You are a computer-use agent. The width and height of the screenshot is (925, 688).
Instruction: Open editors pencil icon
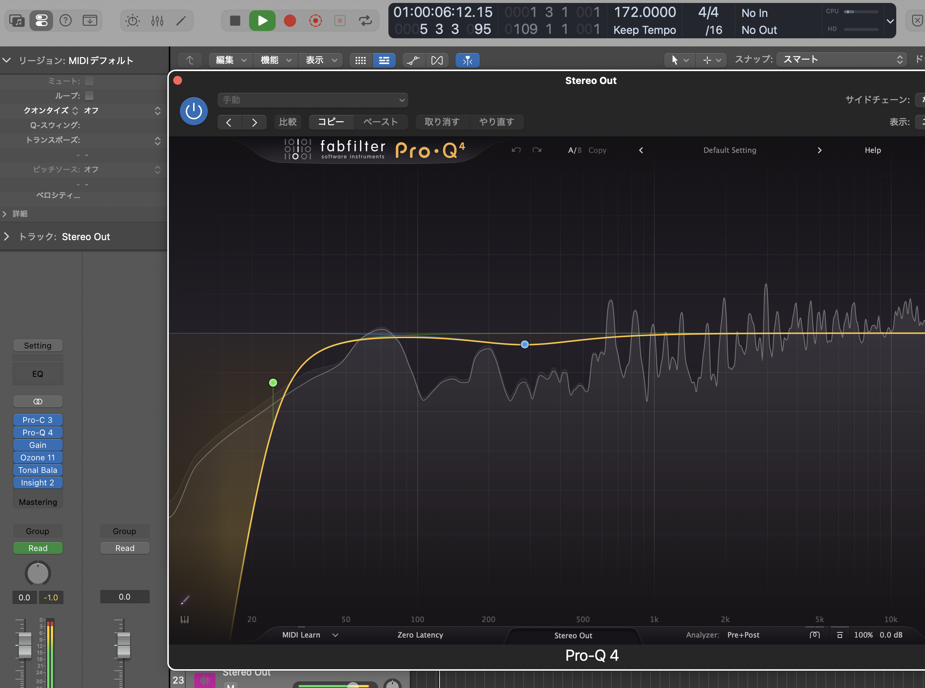point(181,20)
